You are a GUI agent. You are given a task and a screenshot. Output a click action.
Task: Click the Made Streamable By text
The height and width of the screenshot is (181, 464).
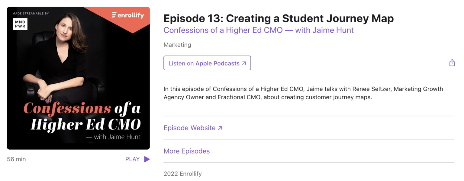click(x=30, y=13)
